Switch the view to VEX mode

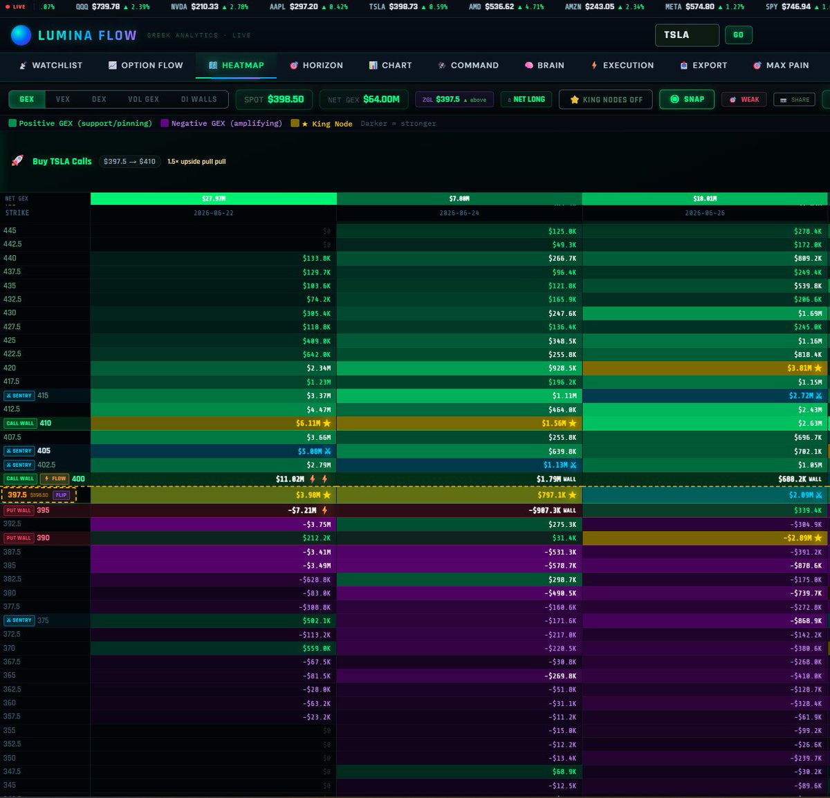click(63, 99)
